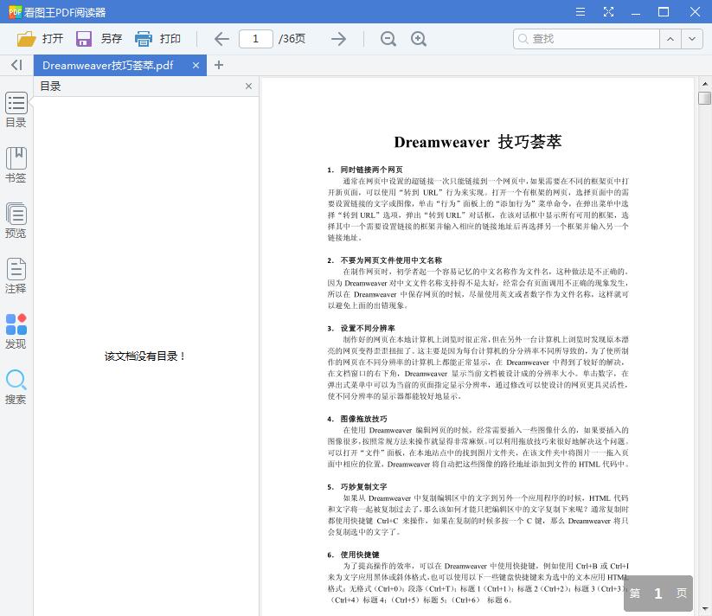Viewport: 712px width, 616px height.
Task: Go to next page with right arrow
Action: tap(338, 39)
